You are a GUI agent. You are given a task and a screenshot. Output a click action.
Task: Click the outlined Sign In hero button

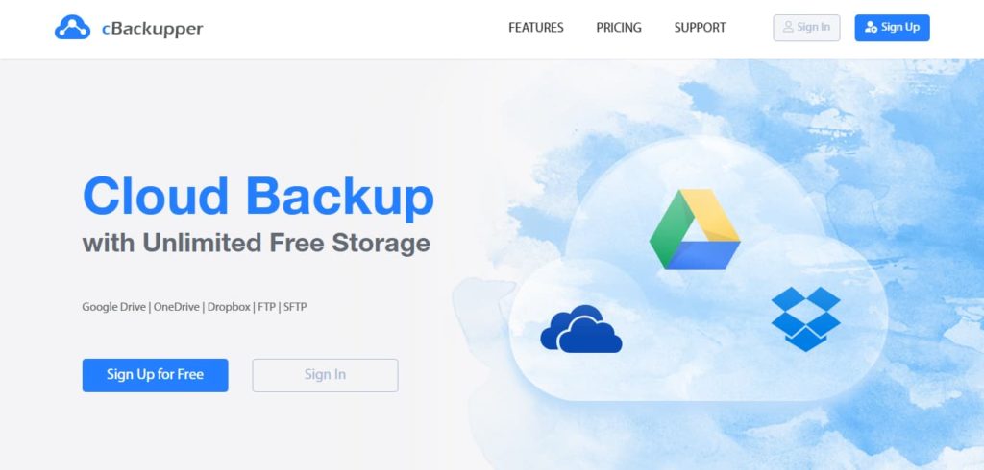click(x=325, y=375)
